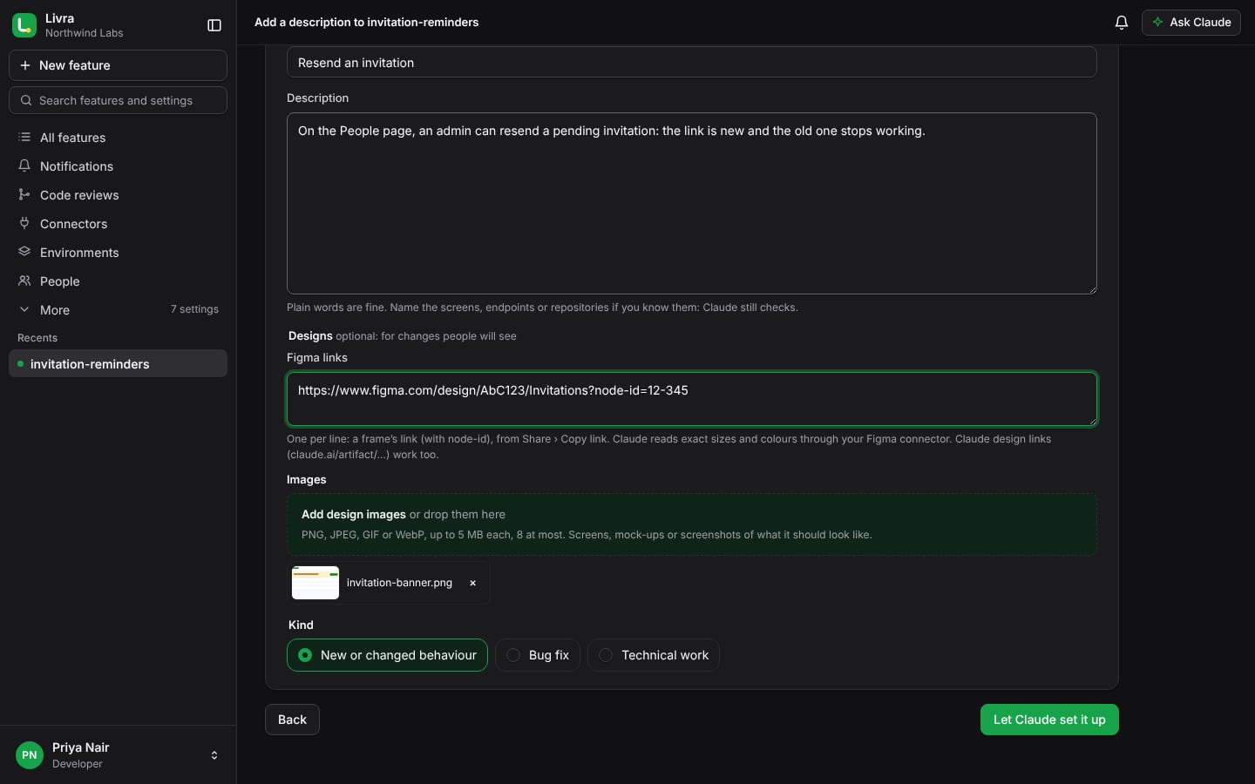Remove invitation-banner.png with the x icon

pyautogui.click(x=472, y=583)
